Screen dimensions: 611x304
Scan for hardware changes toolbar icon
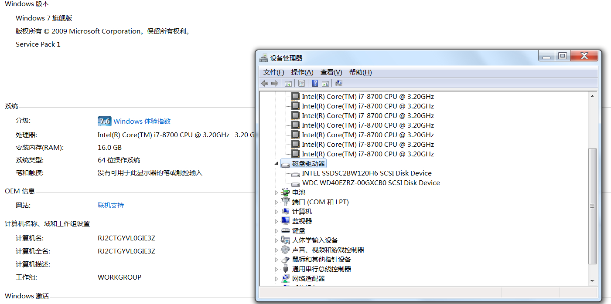(339, 83)
